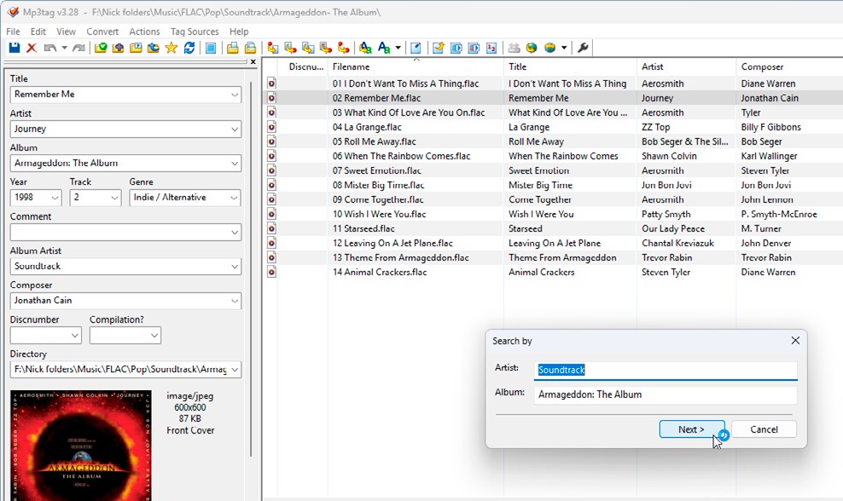Image resolution: width=843 pixels, height=501 pixels.
Task: Click the Change directory folder icon with green check
Action: 101,48
